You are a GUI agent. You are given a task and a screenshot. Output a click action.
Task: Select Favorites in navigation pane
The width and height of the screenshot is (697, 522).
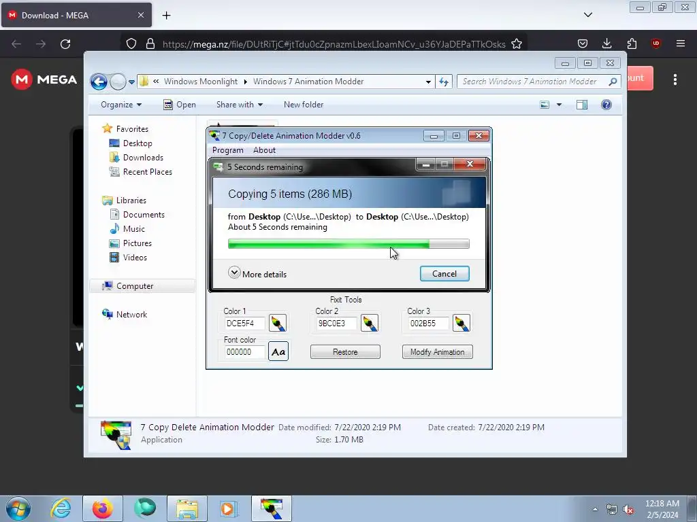[132, 128]
